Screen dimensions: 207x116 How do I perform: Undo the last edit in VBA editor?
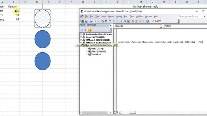coord(110,21)
